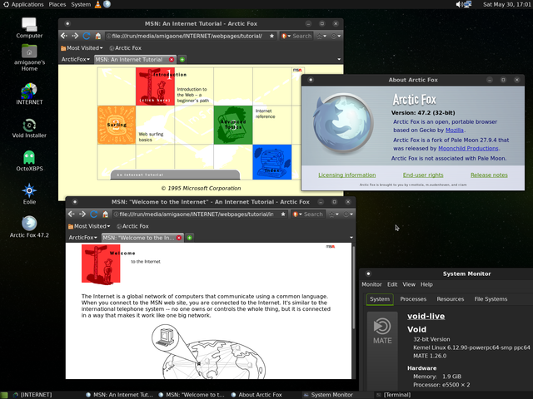The image size is (533, 399).
Task: Reload page in MSN Tutorial window
Action: point(87,36)
